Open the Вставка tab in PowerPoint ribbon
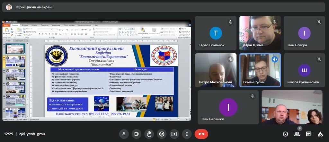 25,25
